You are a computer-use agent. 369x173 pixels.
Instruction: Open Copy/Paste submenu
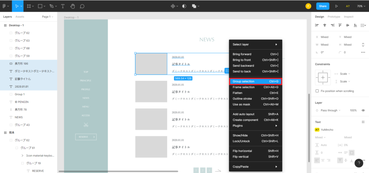pos(255,167)
